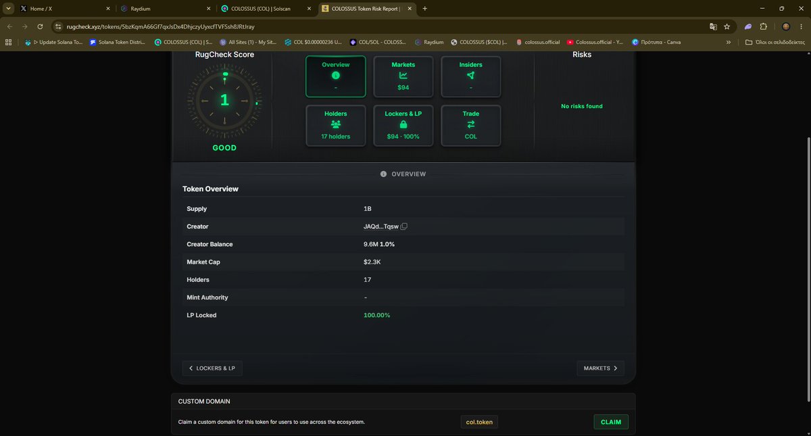Open the Raydium bookmark

pyautogui.click(x=429, y=42)
